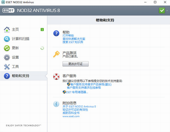Click the blue question icon in sidebar
Image resolution: width=170 pixels, height=132 pixels.
(7, 76)
